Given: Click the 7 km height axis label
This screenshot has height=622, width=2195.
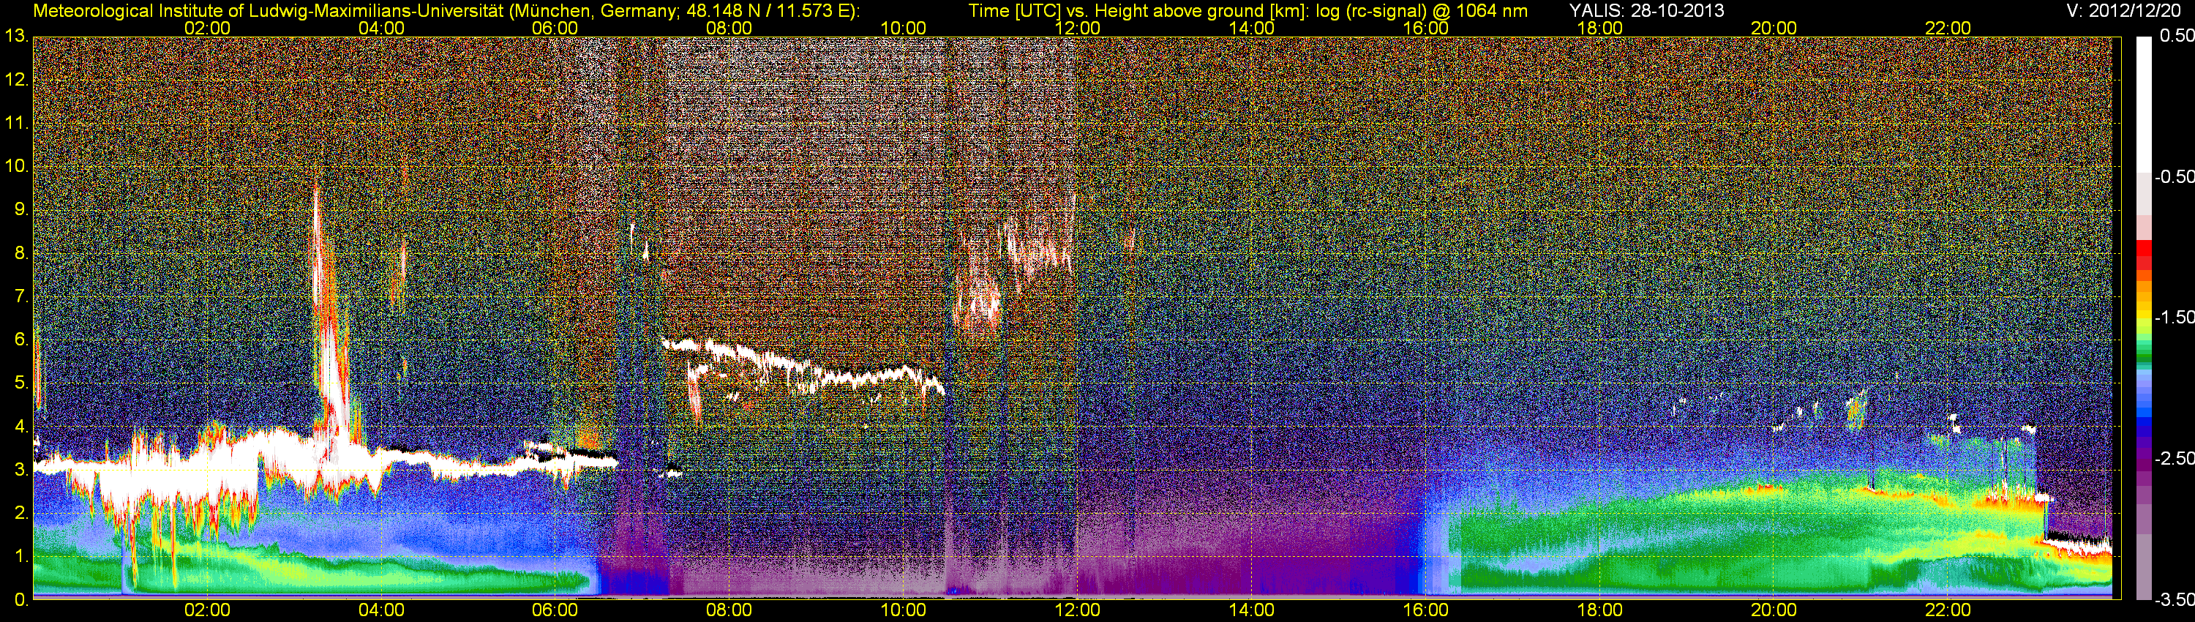Looking at the screenshot, I should click(x=21, y=296).
